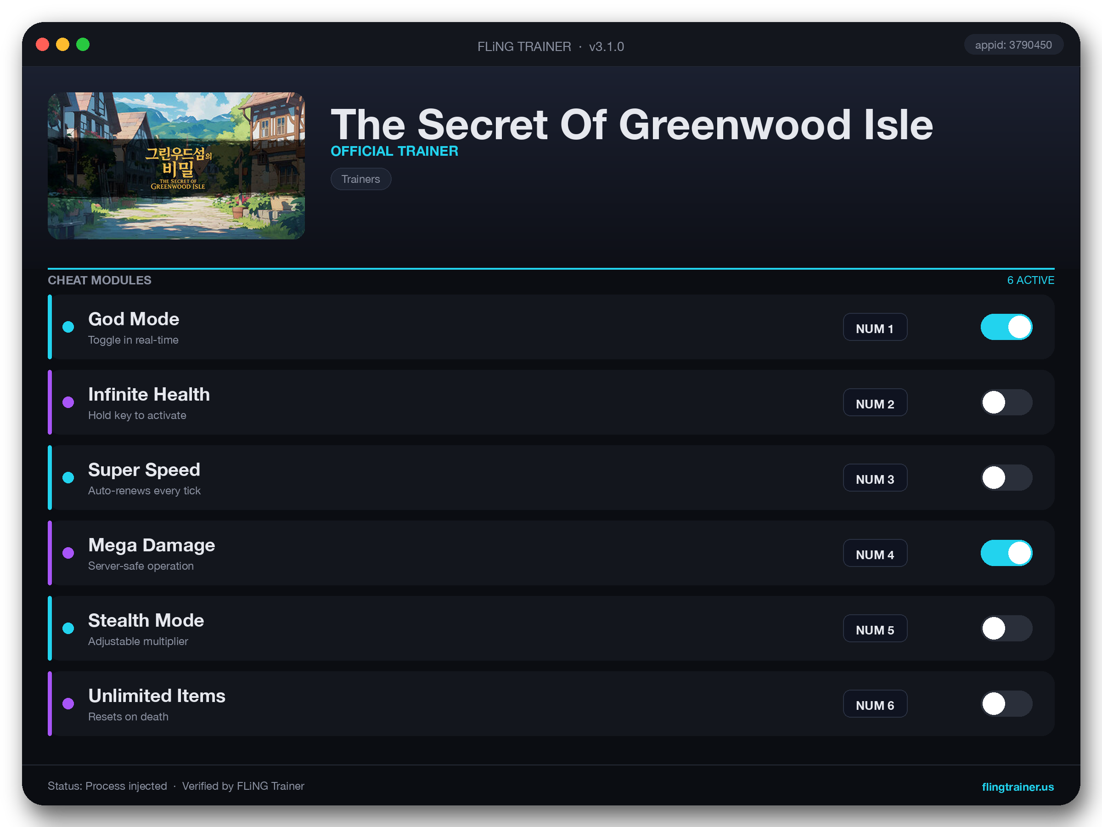
Task: Click the CHEAT MODULES section header
Action: click(x=99, y=280)
